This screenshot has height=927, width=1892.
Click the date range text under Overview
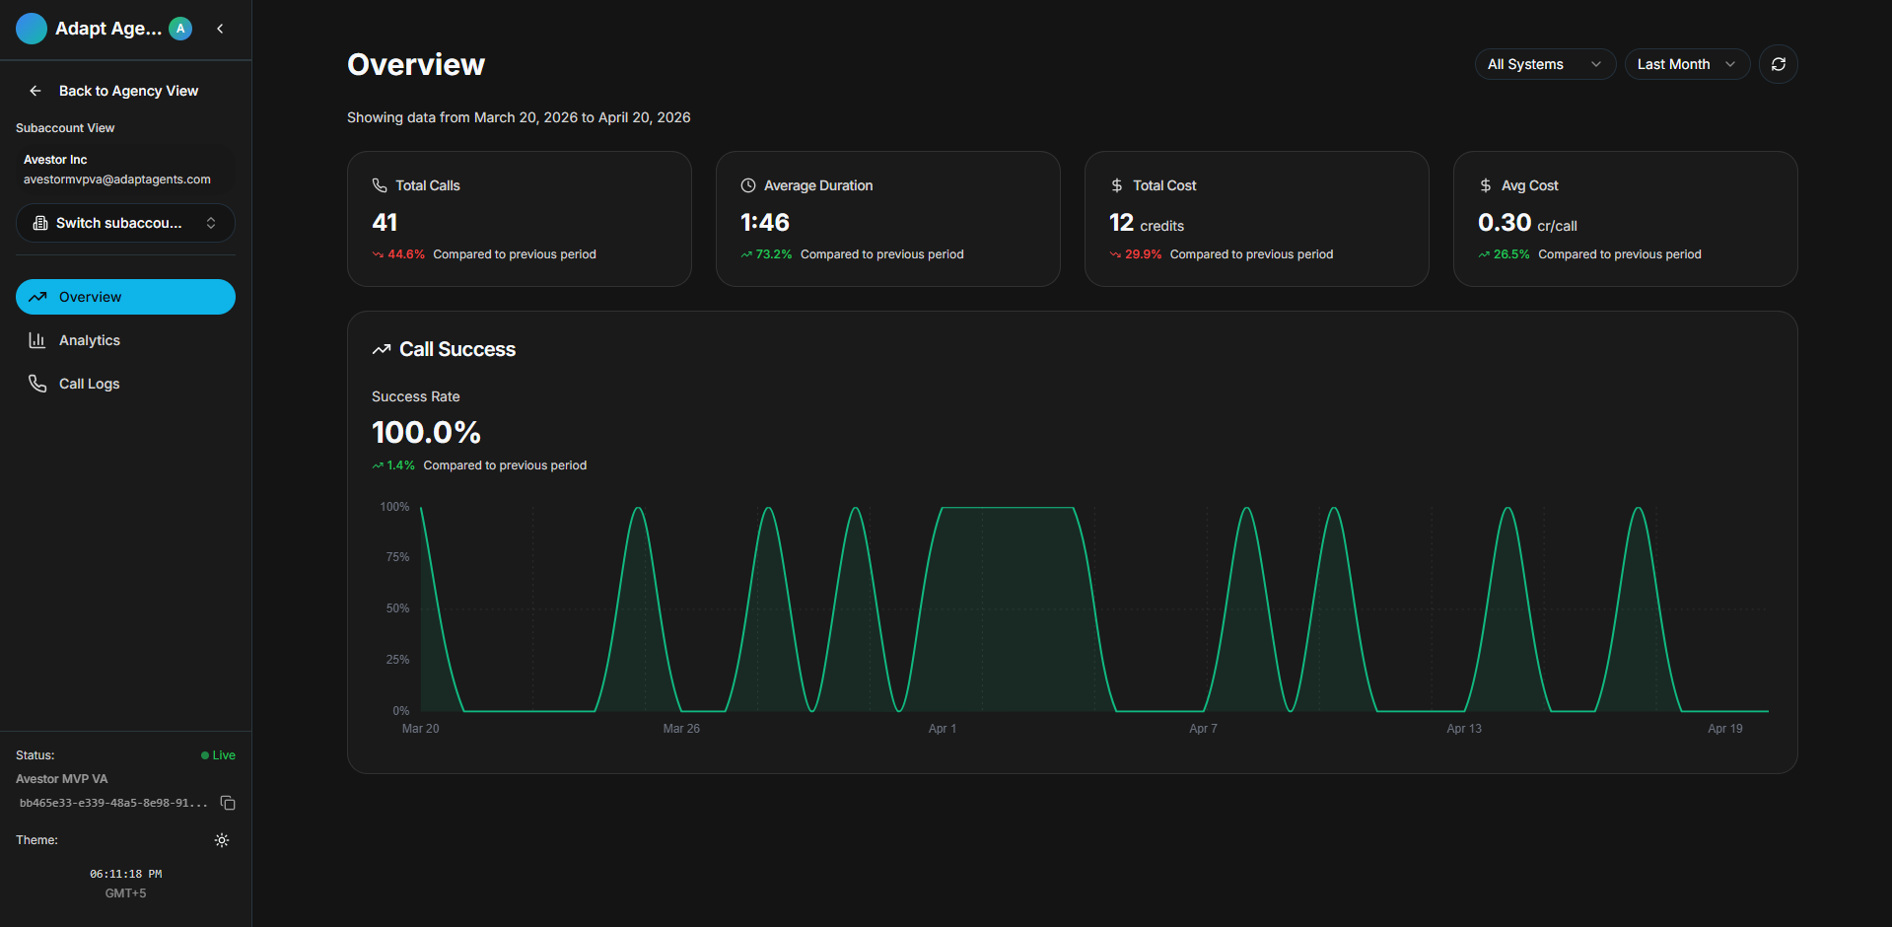pyautogui.click(x=519, y=117)
